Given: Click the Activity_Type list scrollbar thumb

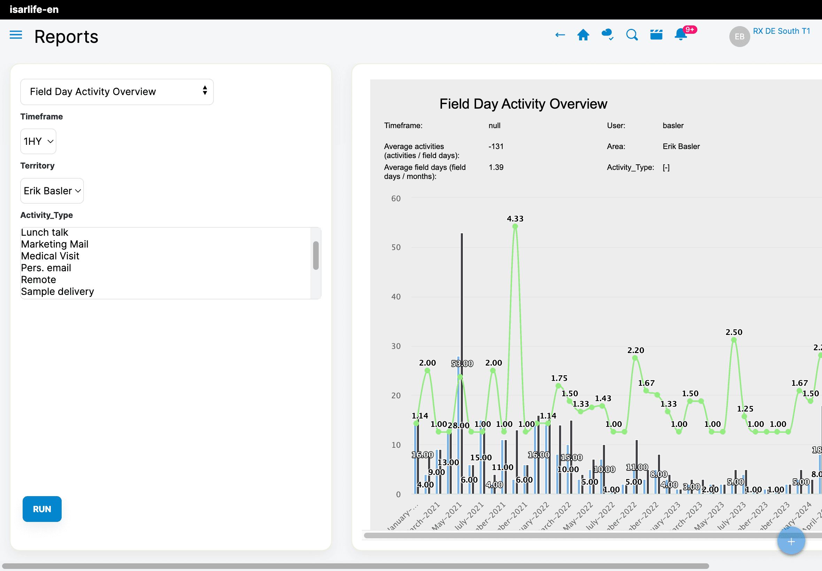Looking at the screenshot, I should click(316, 256).
